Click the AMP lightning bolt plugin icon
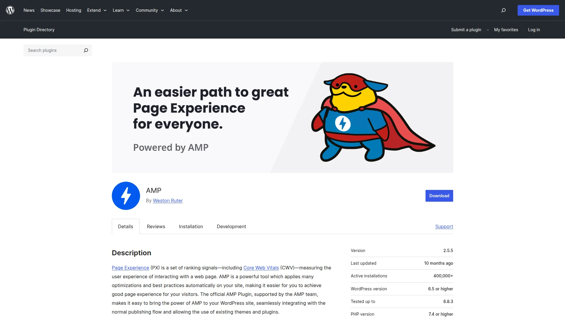Viewport: 565px width, 318px height. 126,196
